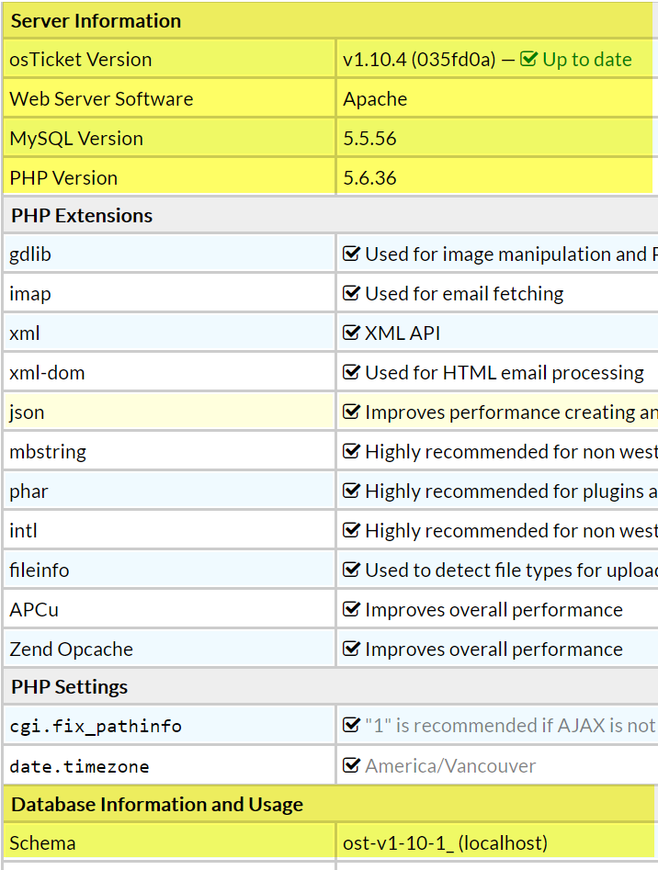Click the fileinfo extension checkmark
The image size is (658, 870).
point(351,570)
